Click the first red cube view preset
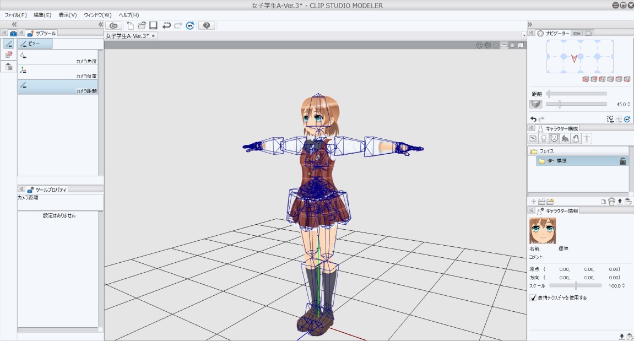The height and width of the screenshot is (341, 634). [586, 79]
